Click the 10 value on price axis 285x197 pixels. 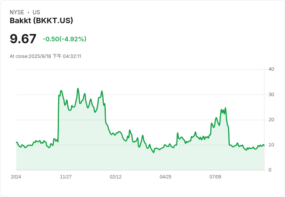pyautogui.click(x=271, y=145)
